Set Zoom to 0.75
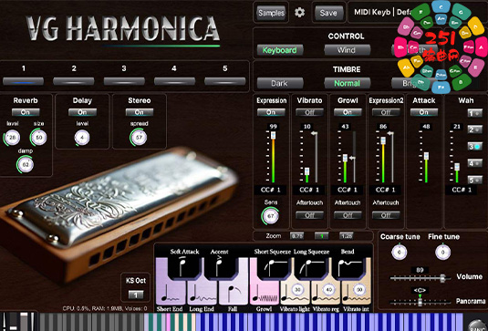The width and height of the screenshot is (488, 331). click(296, 236)
